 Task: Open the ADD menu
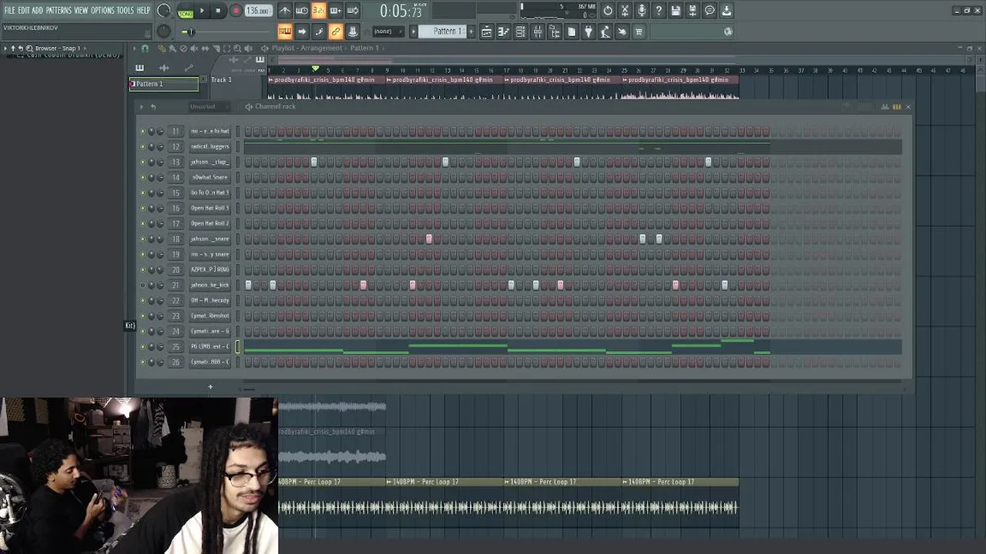(37, 10)
